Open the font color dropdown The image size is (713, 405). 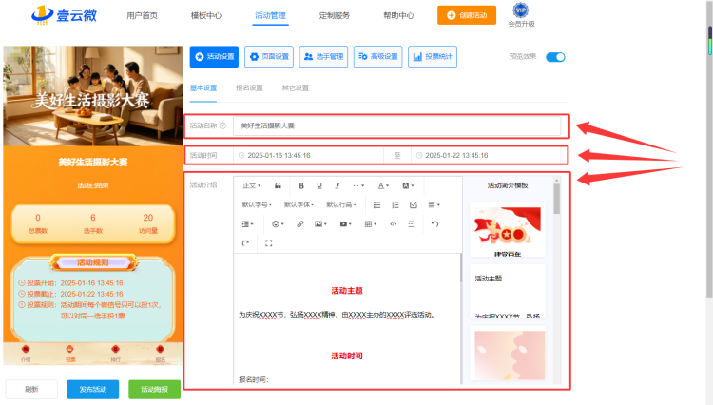pyautogui.click(x=383, y=185)
